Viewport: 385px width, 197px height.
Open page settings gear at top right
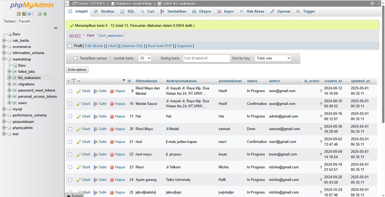[x=372, y=4]
